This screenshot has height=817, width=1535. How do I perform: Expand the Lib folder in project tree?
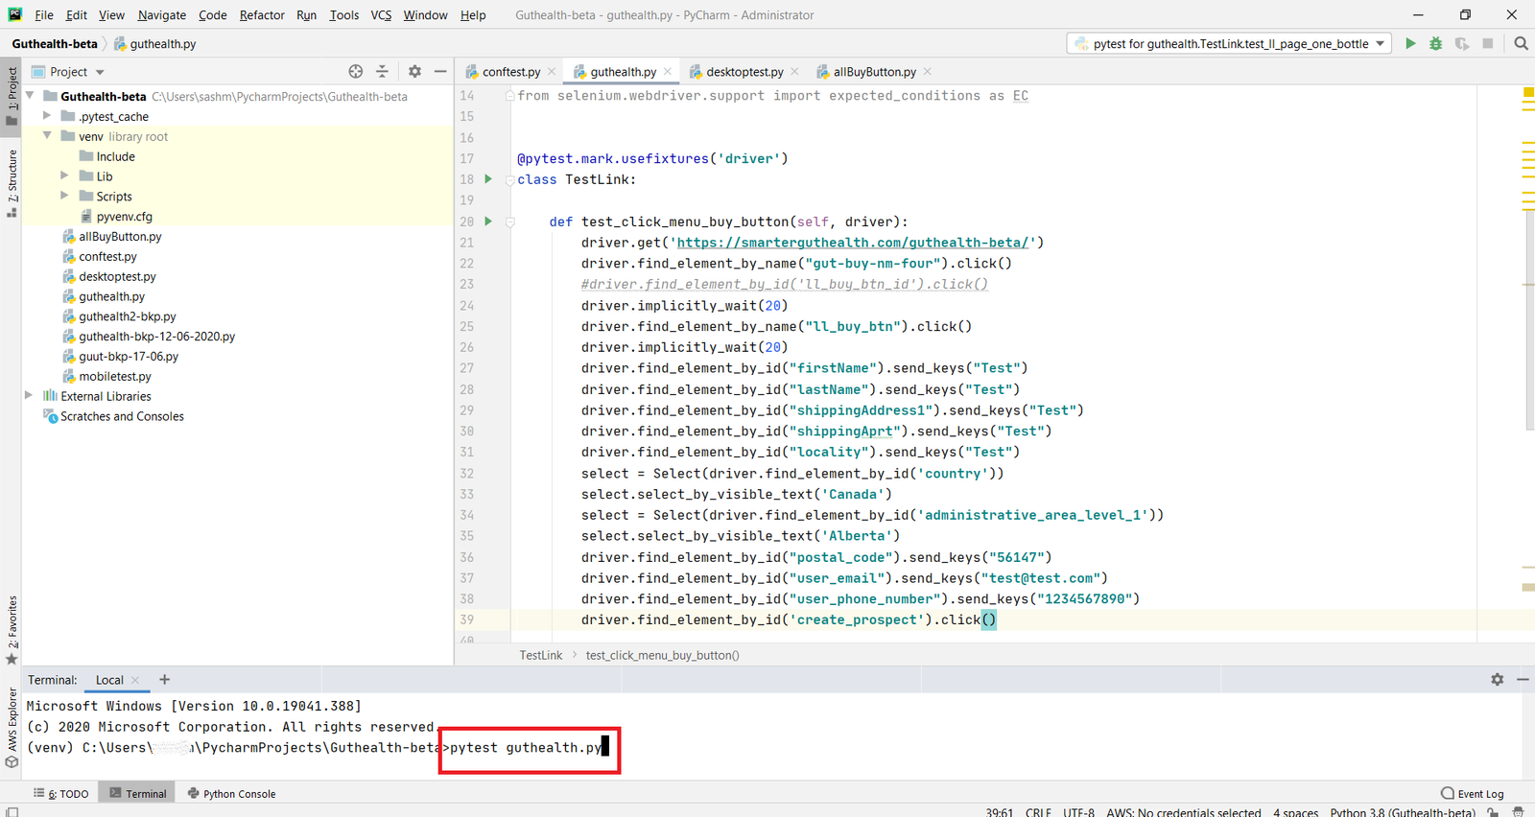pyautogui.click(x=64, y=176)
